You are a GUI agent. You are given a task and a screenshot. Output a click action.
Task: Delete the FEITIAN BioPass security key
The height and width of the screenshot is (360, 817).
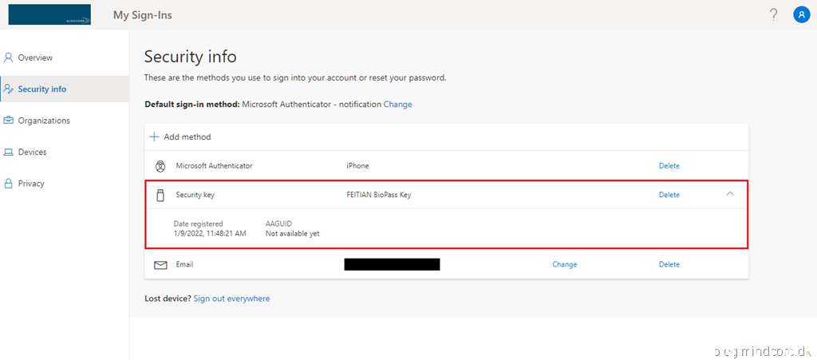[669, 195]
